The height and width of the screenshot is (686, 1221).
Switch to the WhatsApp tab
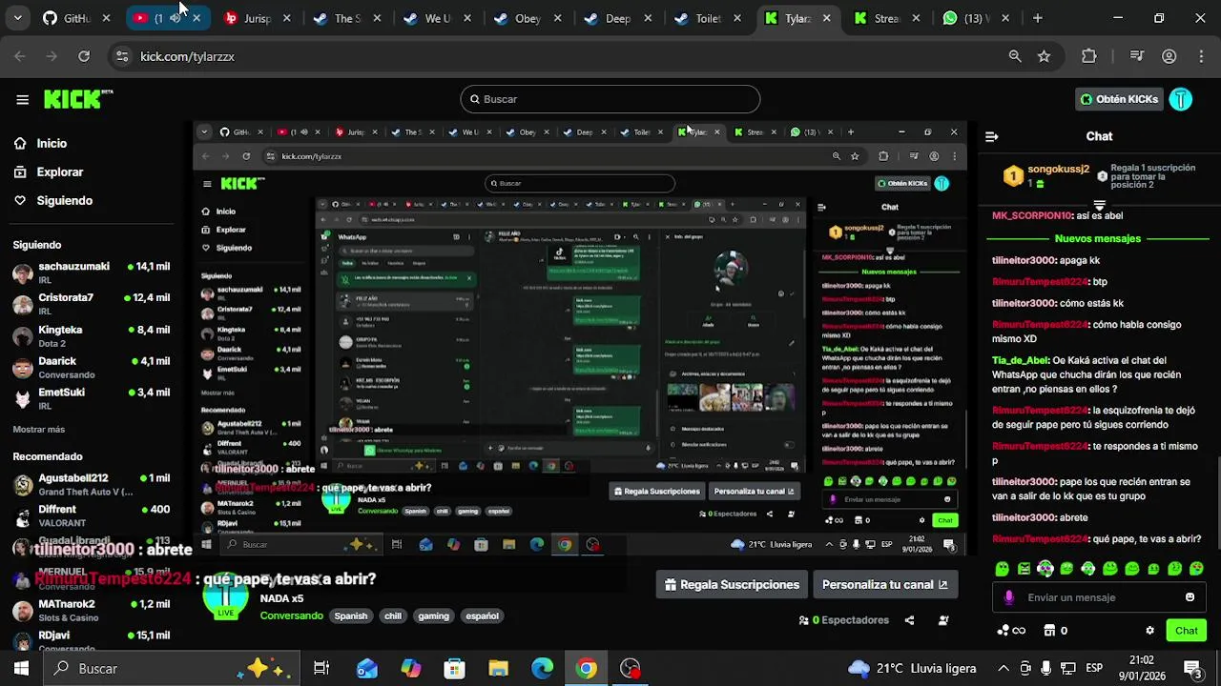(x=976, y=18)
